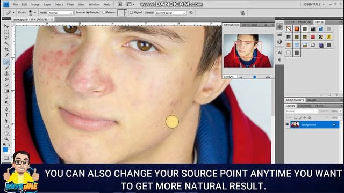Screen dimensions: 344x193
Task: Toggle lock image pixels brush icon
Action: point(300,118)
